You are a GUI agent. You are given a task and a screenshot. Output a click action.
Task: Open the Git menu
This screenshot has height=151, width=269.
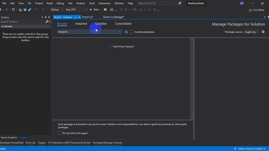coord(29,3)
